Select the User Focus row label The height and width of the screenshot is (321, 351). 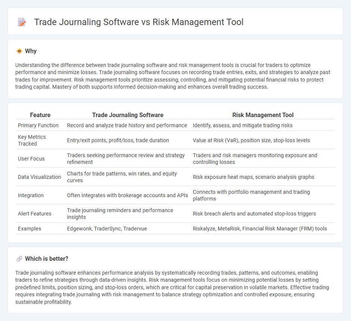coord(31,159)
